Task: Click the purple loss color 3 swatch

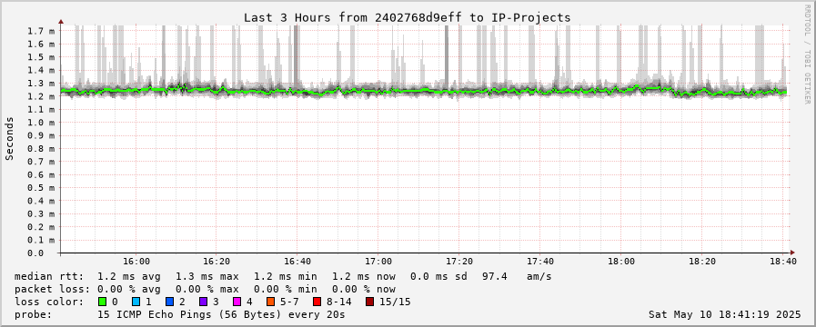Action: [x=203, y=302]
